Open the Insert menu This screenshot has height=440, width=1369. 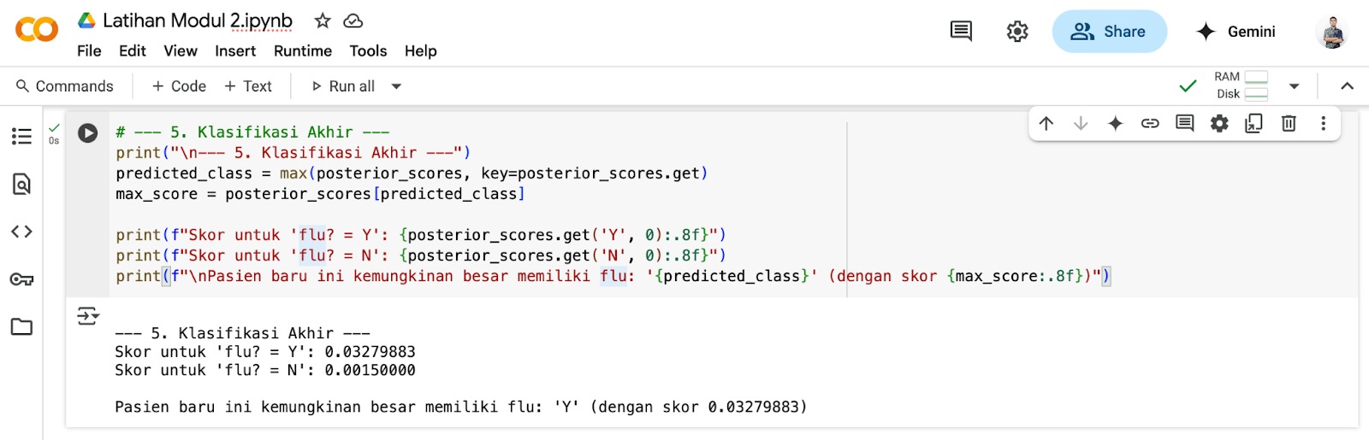tap(235, 51)
